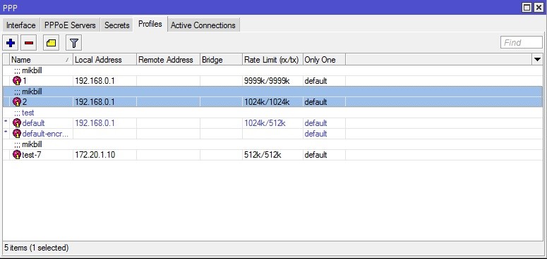This screenshot has width=547, height=259.
Task: Open the filter funnel tool
Action: coord(73,43)
